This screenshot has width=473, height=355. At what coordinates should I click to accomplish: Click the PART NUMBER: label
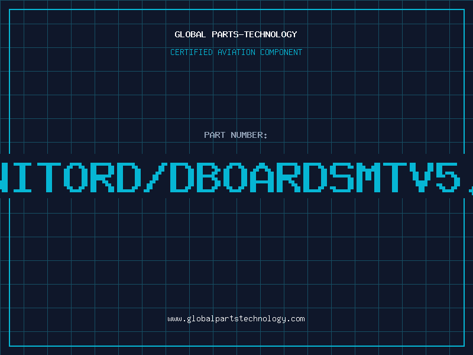[x=235, y=135]
